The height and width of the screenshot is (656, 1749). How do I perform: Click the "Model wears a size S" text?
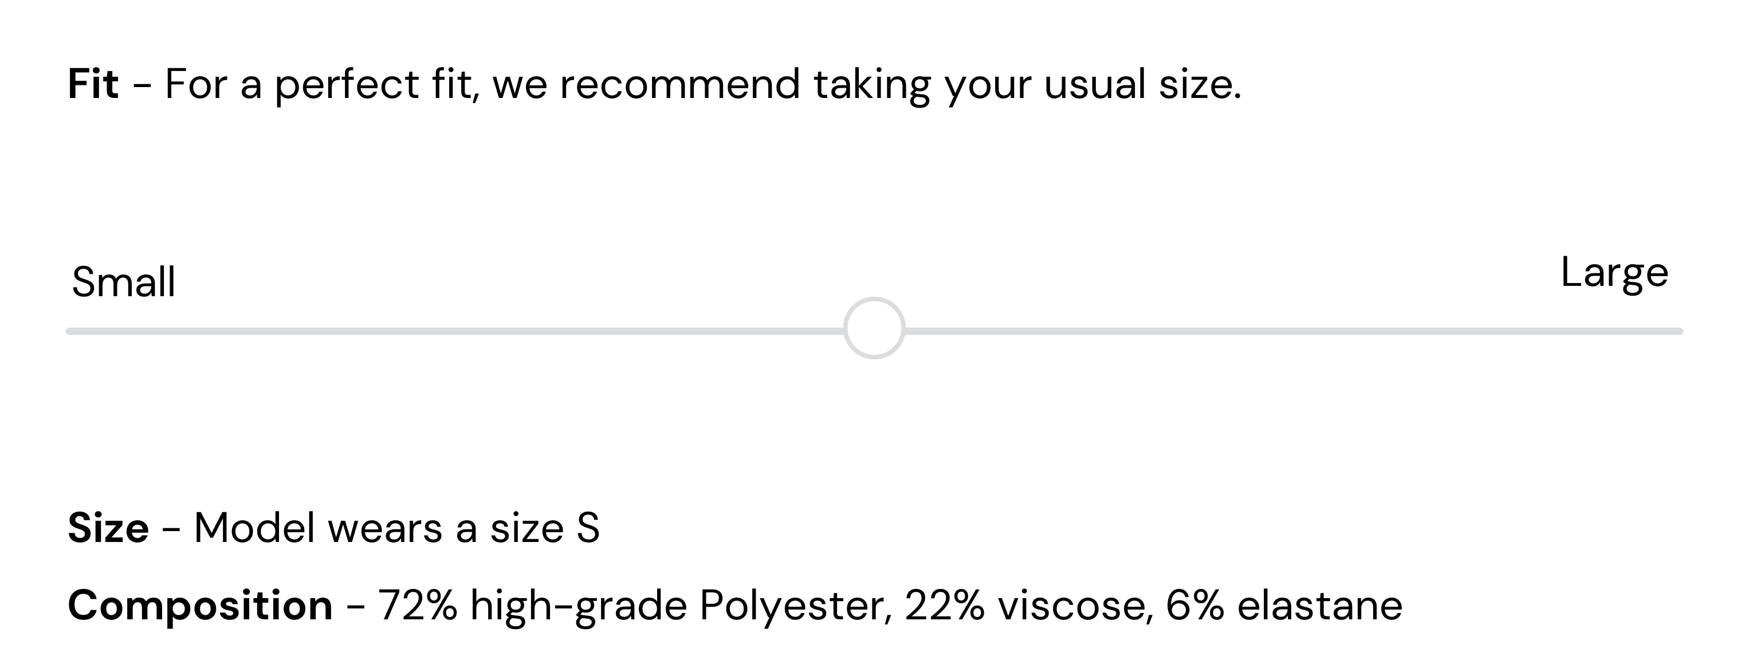tap(396, 528)
